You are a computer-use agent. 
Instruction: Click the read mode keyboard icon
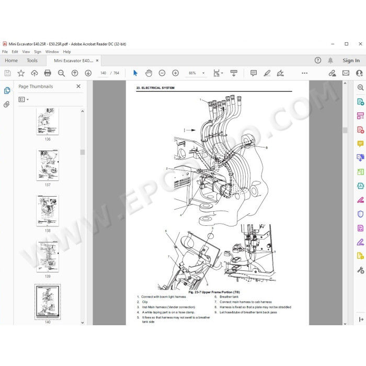tap(234, 73)
